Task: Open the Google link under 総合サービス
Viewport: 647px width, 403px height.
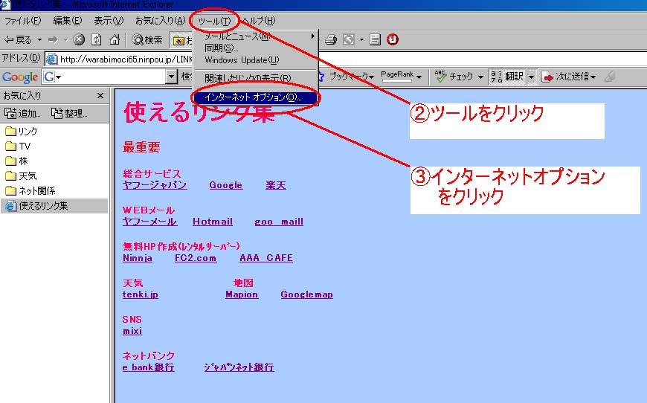Action: [x=226, y=185]
